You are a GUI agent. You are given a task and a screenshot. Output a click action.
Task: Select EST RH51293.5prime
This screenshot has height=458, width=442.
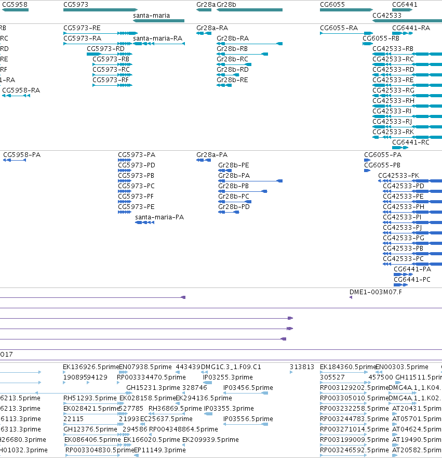click(x=90, y=398)
